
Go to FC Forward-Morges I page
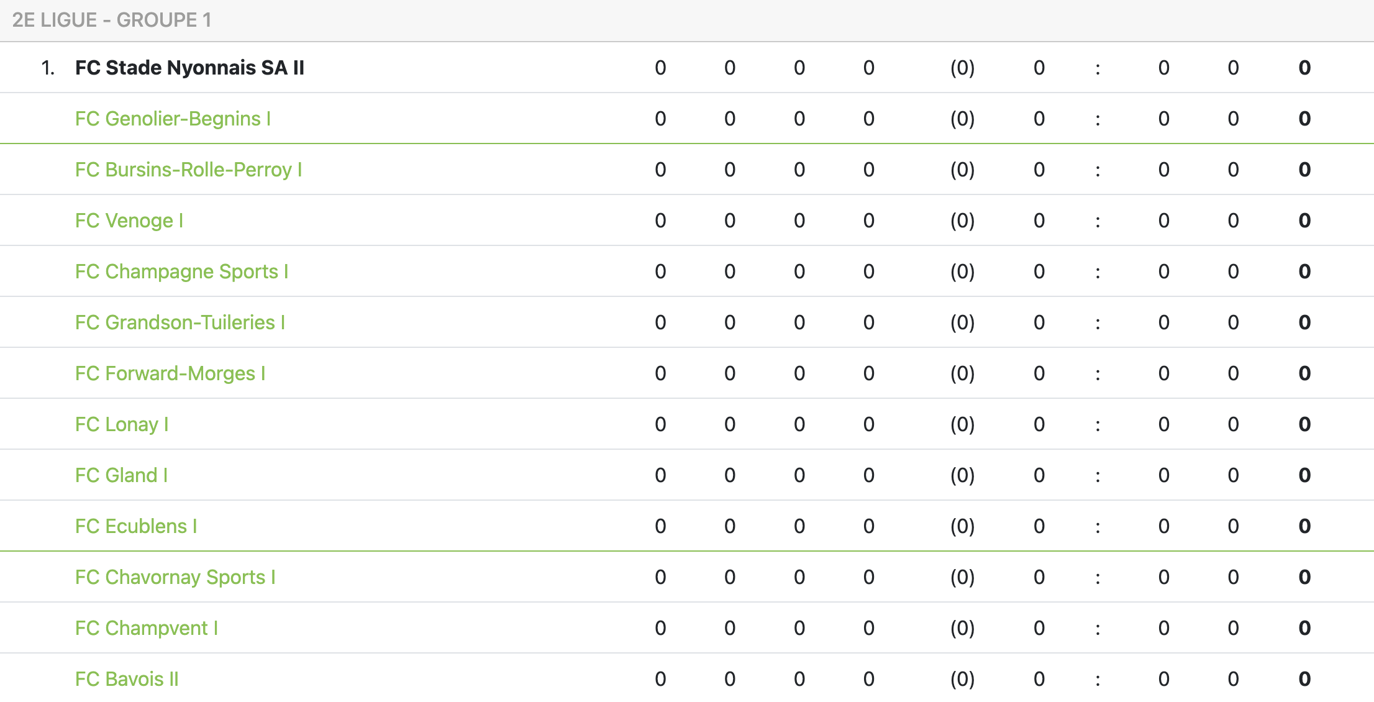click(170, 373)
